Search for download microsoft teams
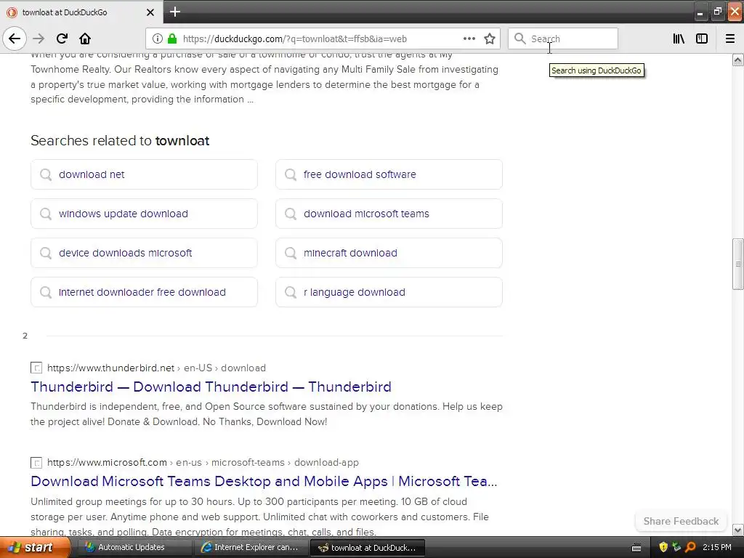 (x=389, y=214)
